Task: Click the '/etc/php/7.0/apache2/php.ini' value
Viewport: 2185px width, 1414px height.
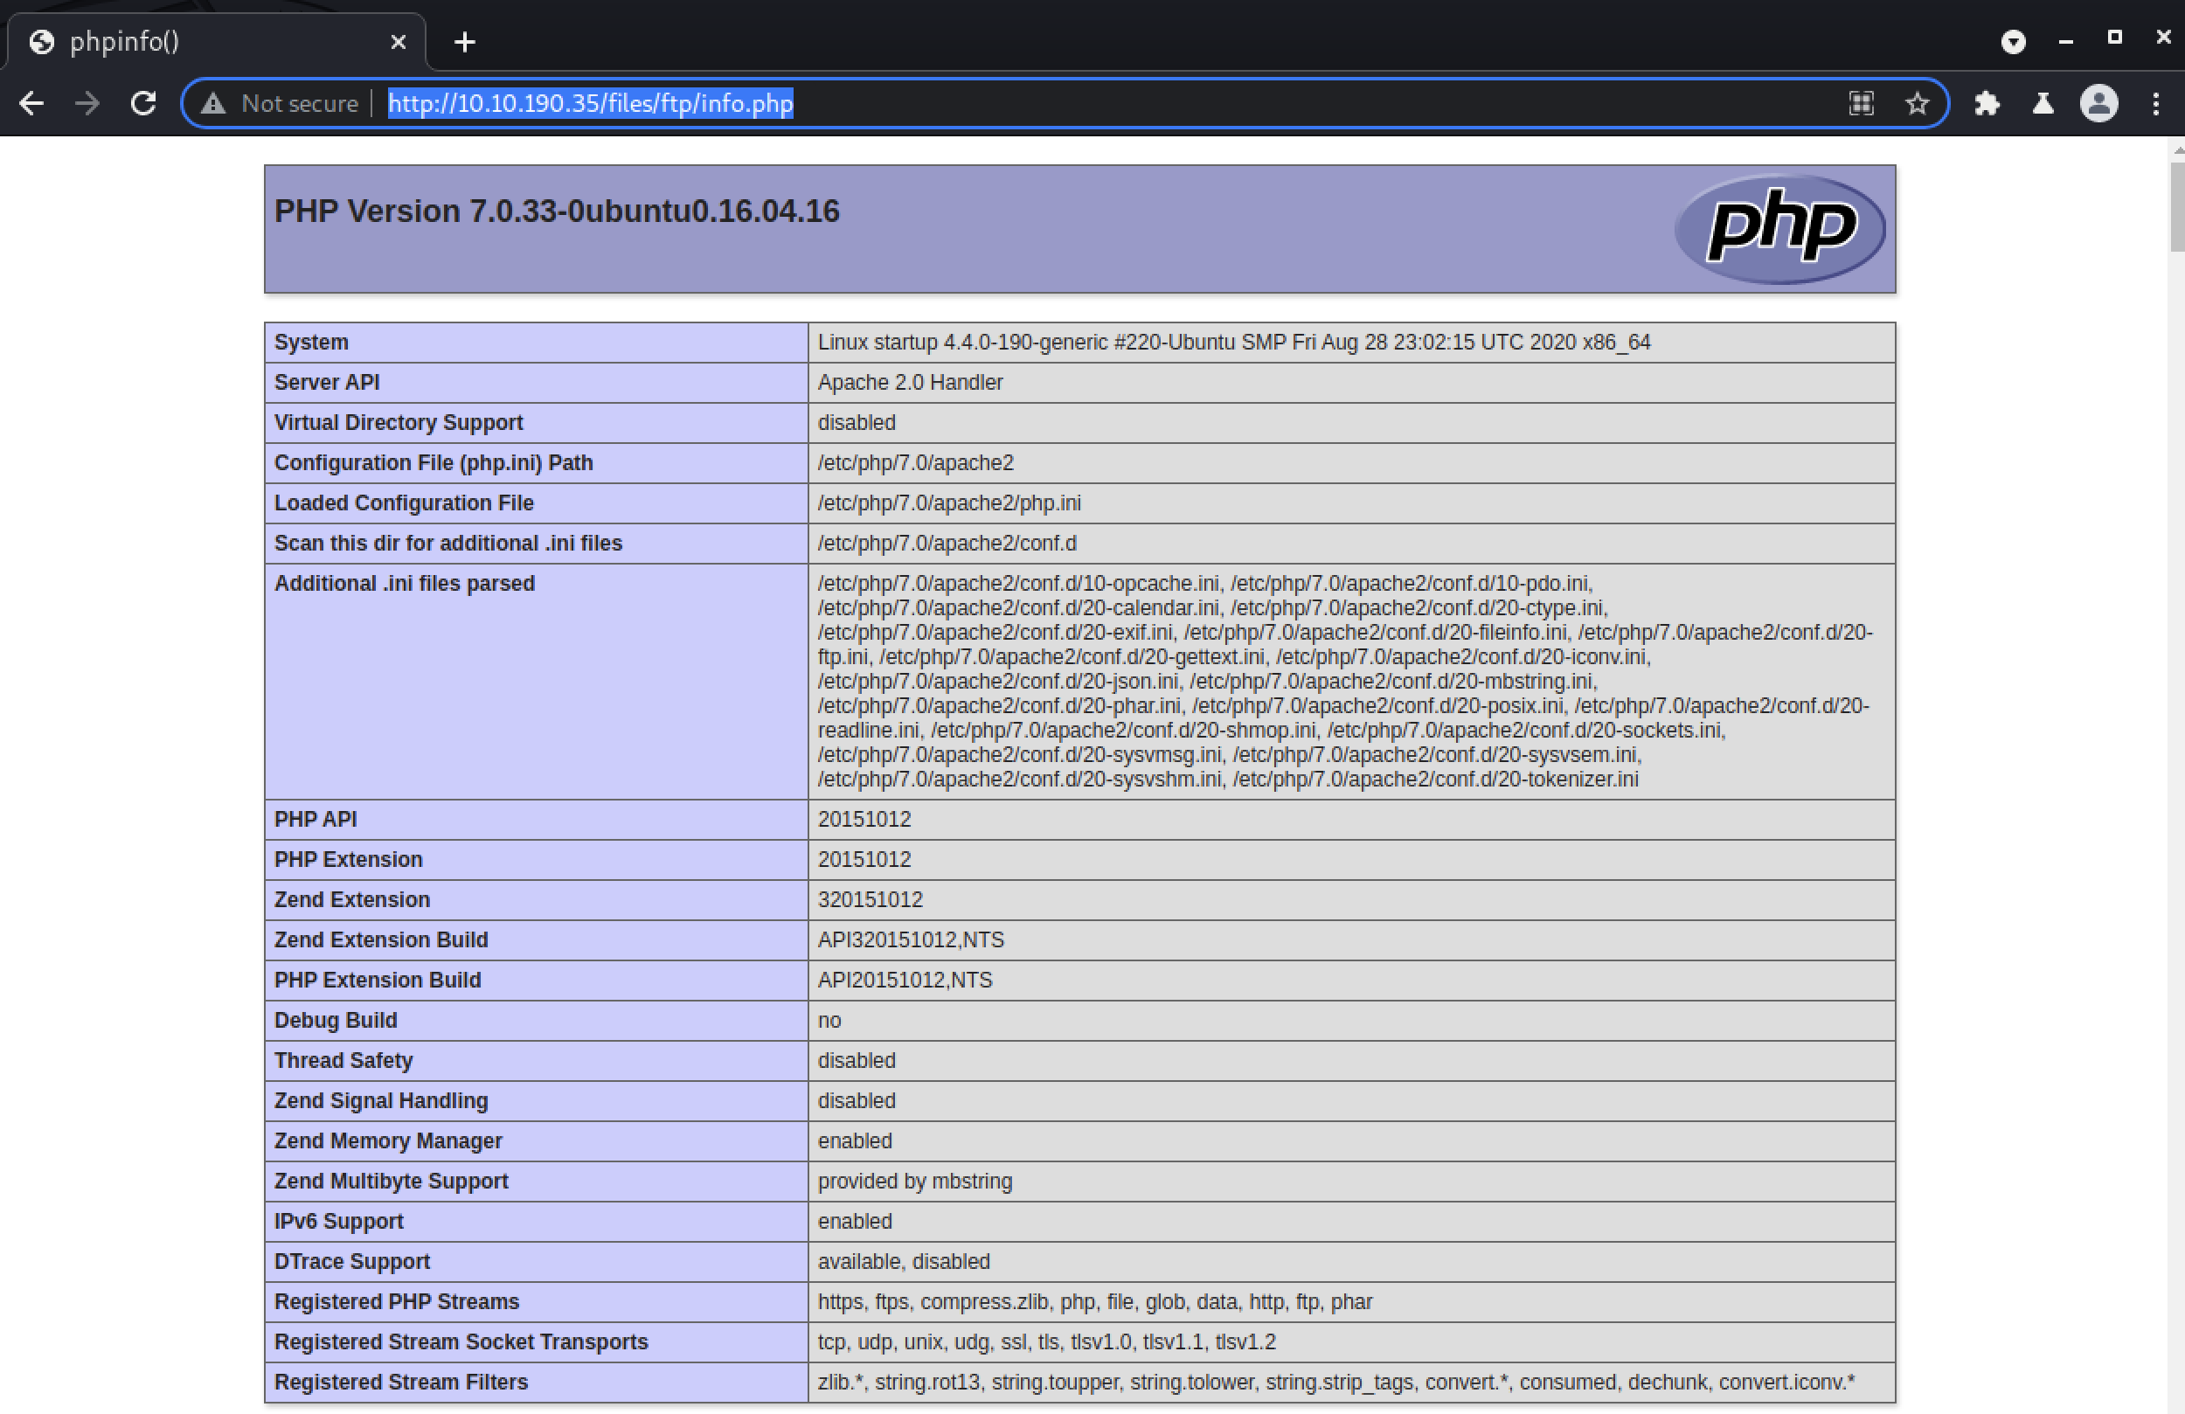Action: [x=949, y=504]
